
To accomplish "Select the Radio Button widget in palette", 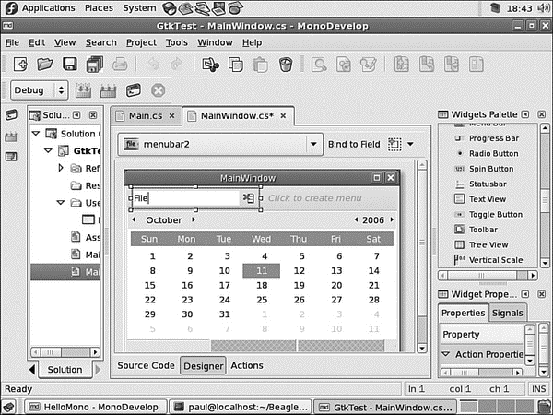I will pos(492,154).
